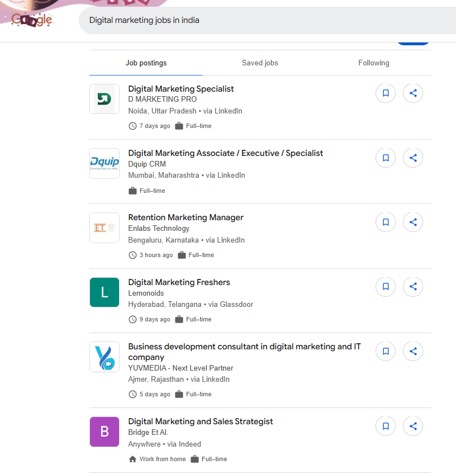Open Business development consultant job listing
456x474 pixels.
pos(244,352)
